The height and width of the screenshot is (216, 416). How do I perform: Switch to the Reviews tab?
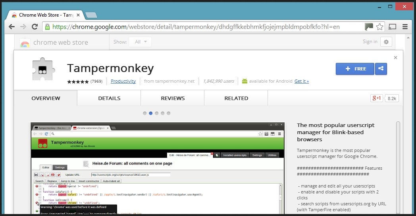pos(173,98)
